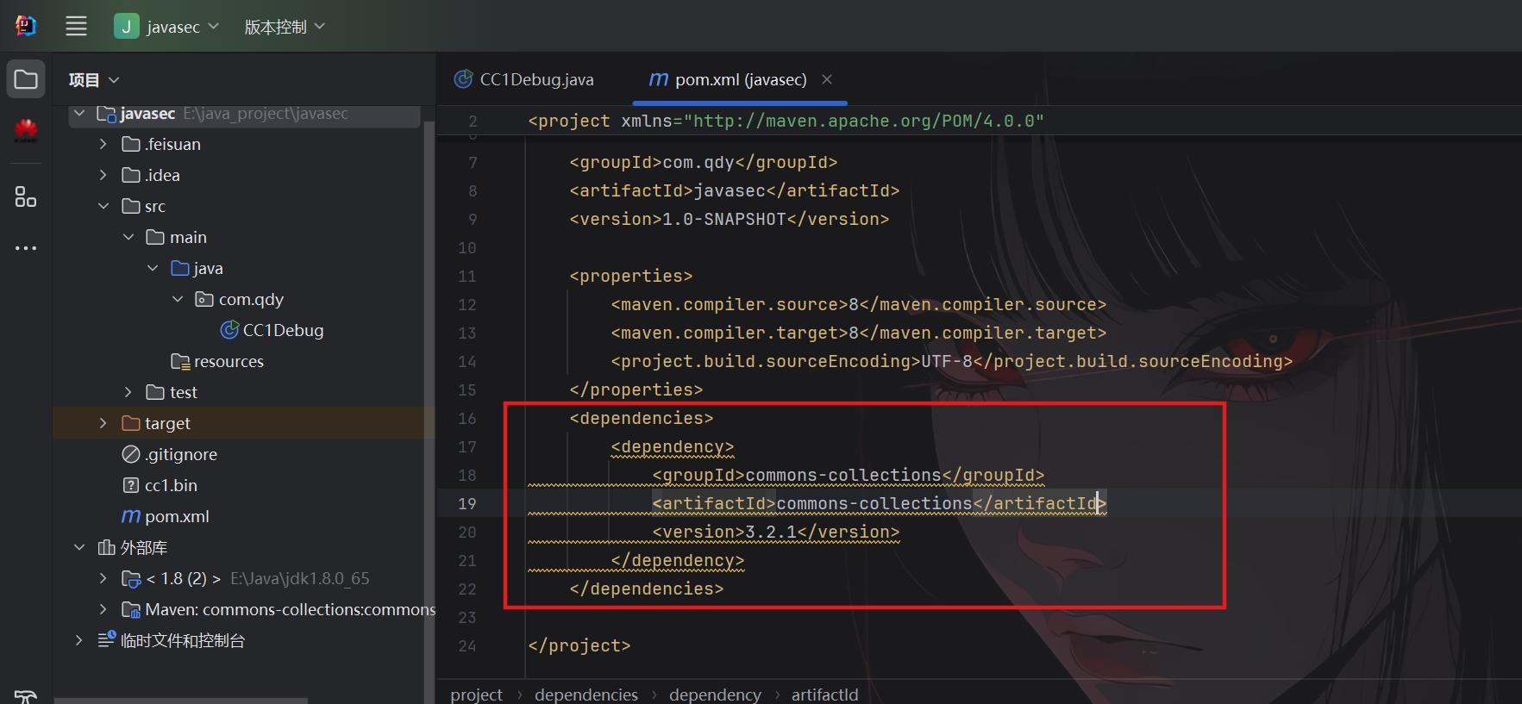The width and height of the screenshot is (1522, 704).
Task: Collapse the com.qdy package
Action: tap(178, 299)
